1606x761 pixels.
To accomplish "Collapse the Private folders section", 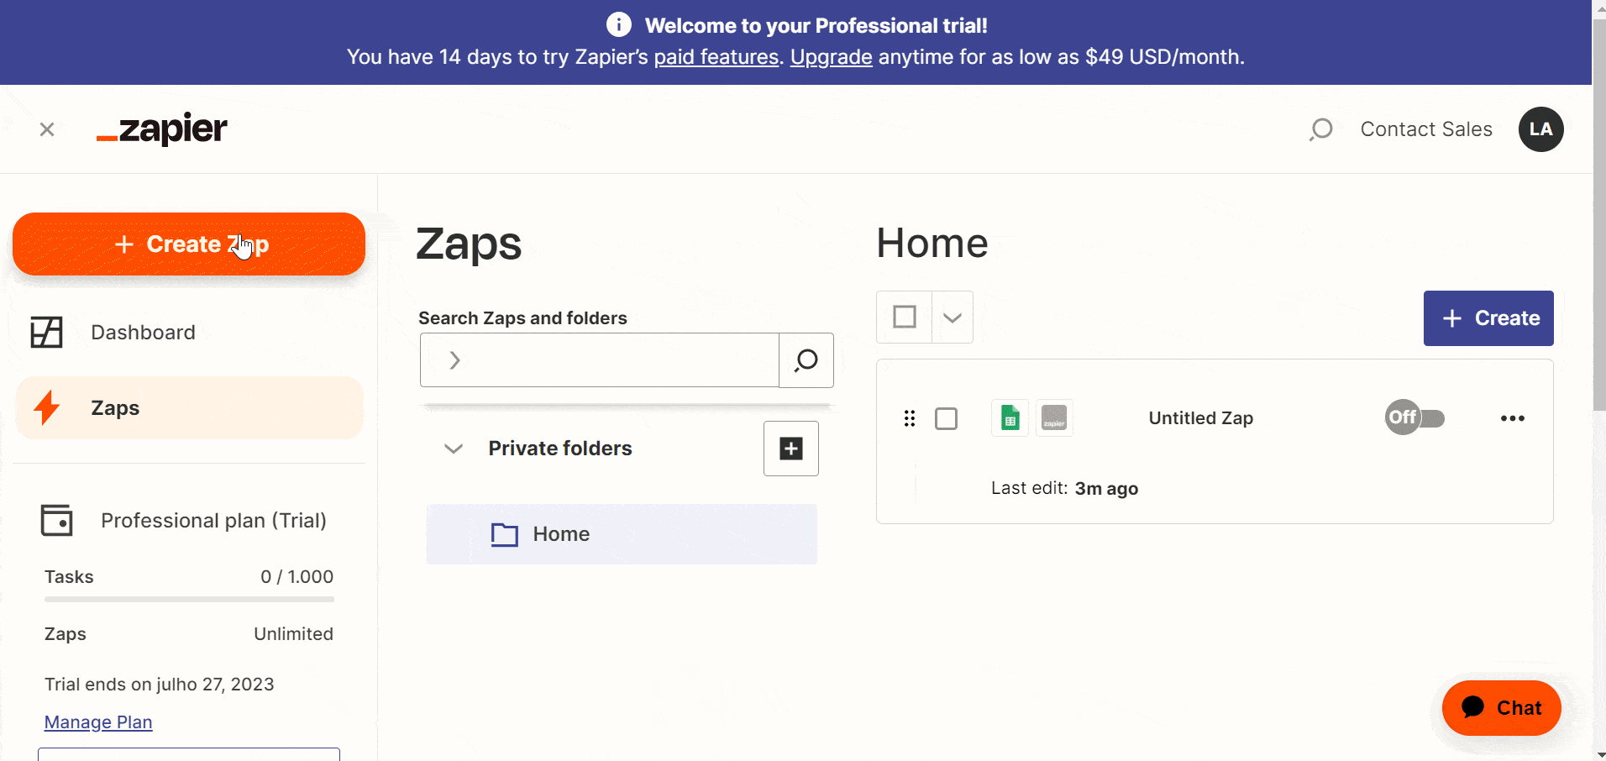I will [453, 449].
